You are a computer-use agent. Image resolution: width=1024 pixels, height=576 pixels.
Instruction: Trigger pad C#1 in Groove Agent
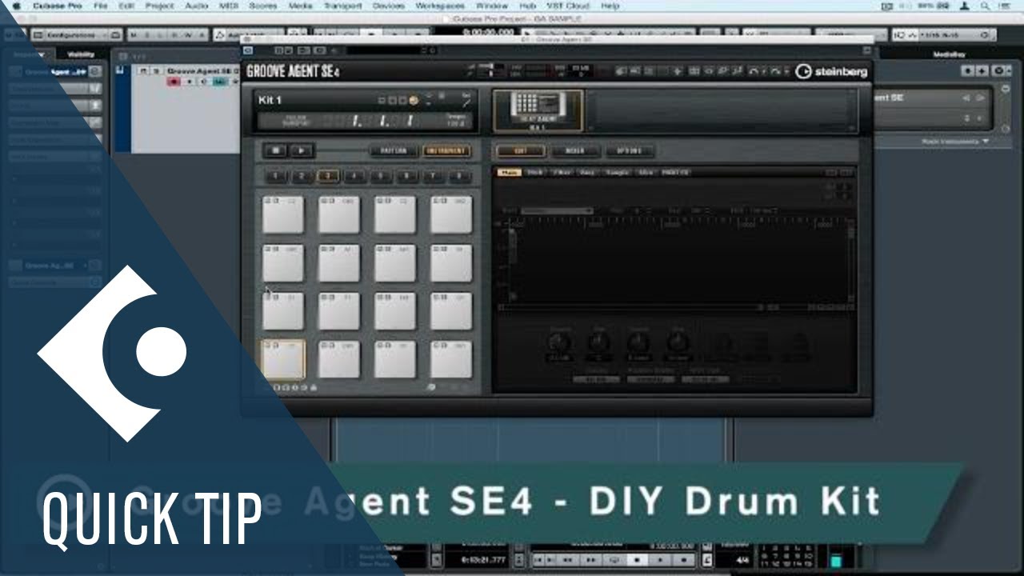[339, 359]
